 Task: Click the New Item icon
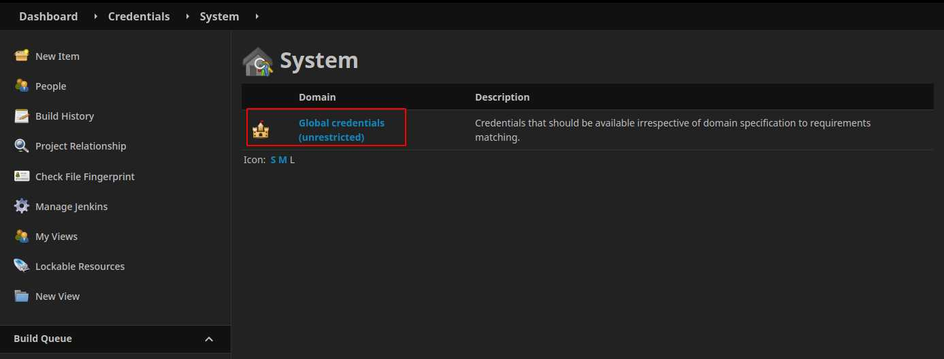tap(22, 56)
